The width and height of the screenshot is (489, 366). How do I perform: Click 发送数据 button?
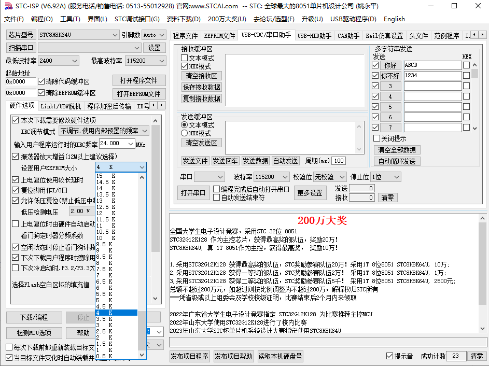pos(255,161)
